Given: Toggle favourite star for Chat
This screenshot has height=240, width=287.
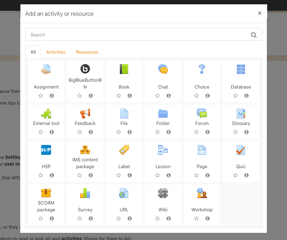Looking at the screenshot, I should pyautogui.click(x=157, y=95).
